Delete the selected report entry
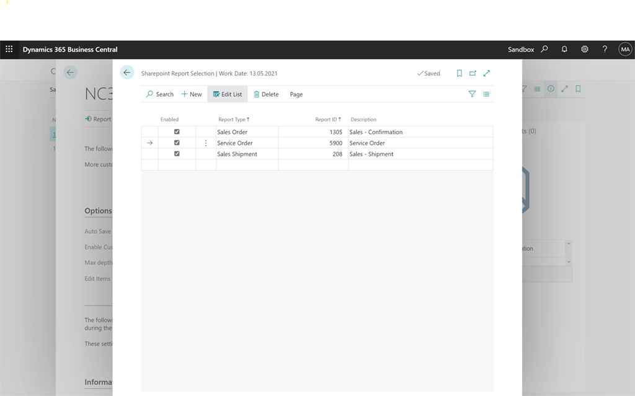The width and height of the screenshot is (635, 396). coord(266,94)
